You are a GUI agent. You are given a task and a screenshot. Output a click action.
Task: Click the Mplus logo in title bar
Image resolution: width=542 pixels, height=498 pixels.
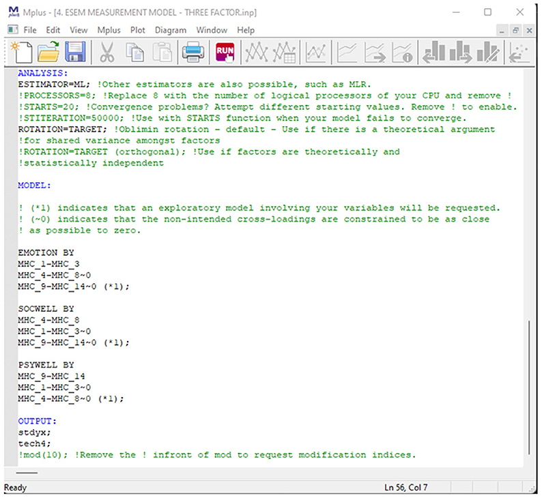pos(14,12)
